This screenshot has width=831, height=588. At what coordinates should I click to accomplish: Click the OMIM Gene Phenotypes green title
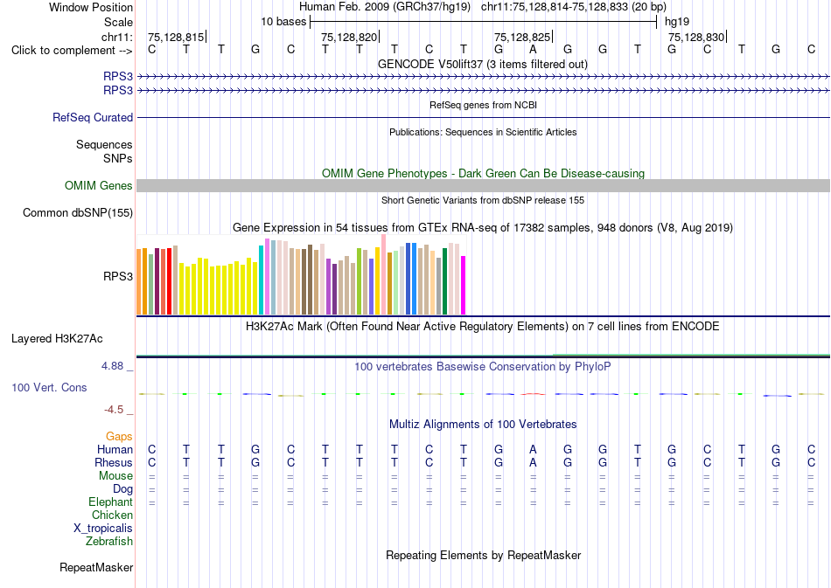(483, 173)
